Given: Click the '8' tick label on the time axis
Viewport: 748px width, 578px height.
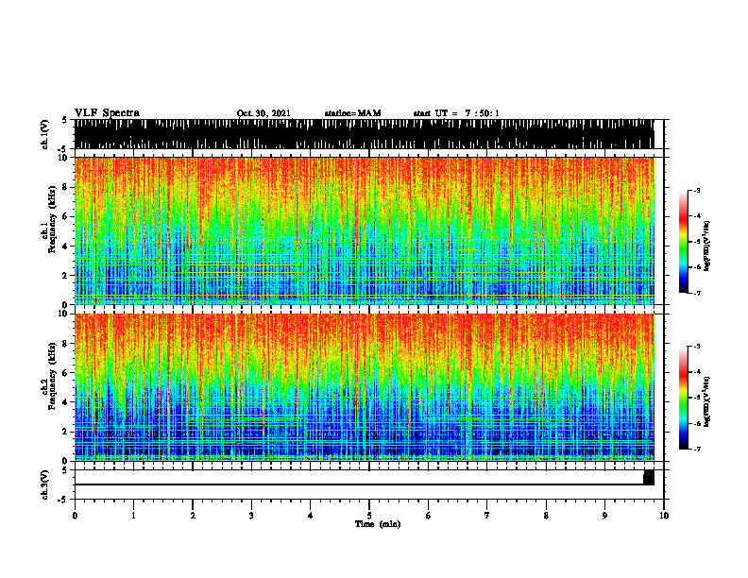Looking at the screenshot, I should coord(546,516).
